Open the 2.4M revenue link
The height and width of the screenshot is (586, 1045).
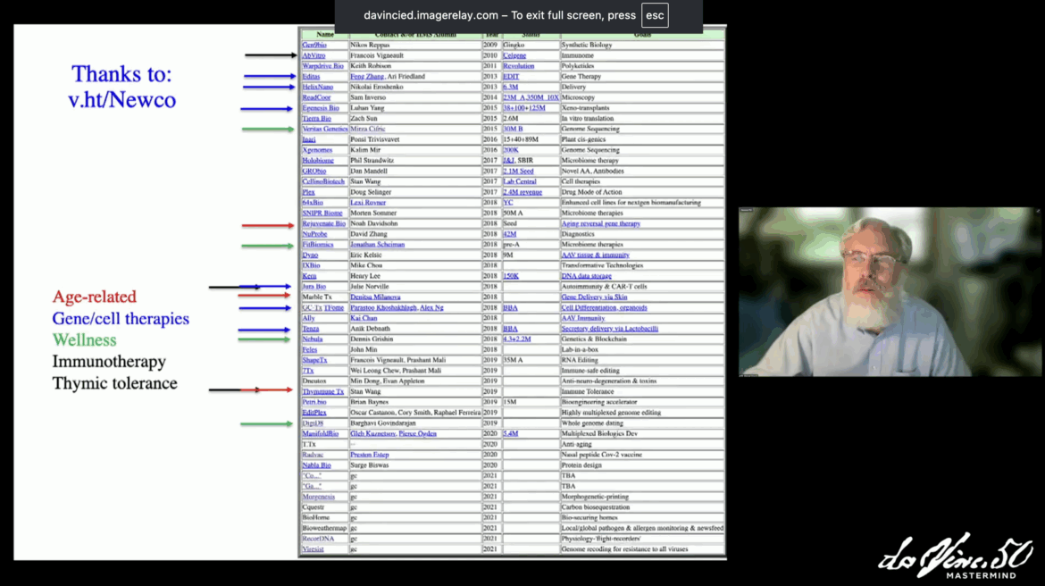tap(522, 192)
